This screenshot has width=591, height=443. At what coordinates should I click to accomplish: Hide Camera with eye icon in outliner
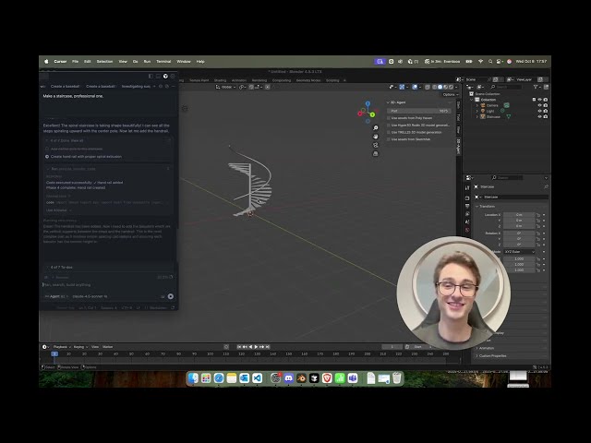pos(539,105)
